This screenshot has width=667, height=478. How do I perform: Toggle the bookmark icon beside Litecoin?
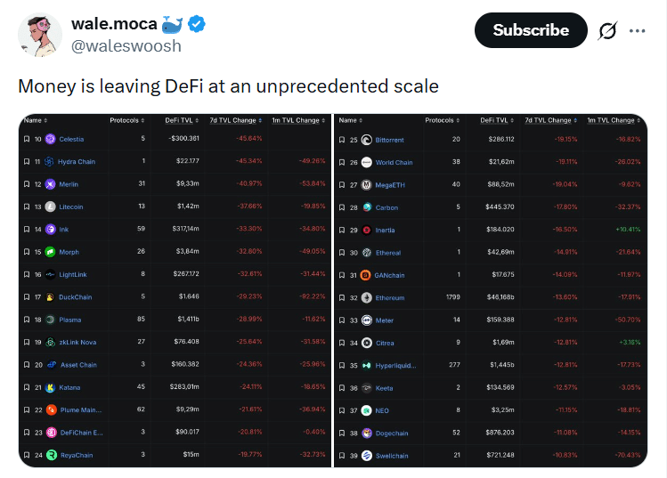(26, 207)
